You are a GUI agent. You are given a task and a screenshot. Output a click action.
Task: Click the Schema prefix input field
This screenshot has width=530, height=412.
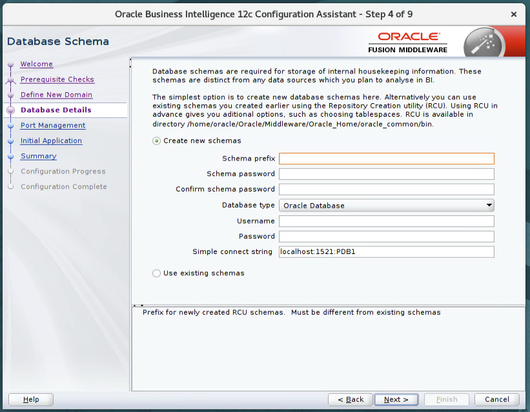[x=386, y=159]
